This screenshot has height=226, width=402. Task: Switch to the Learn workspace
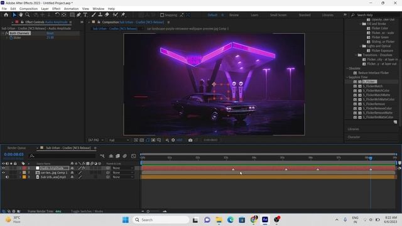coord(254,15)
